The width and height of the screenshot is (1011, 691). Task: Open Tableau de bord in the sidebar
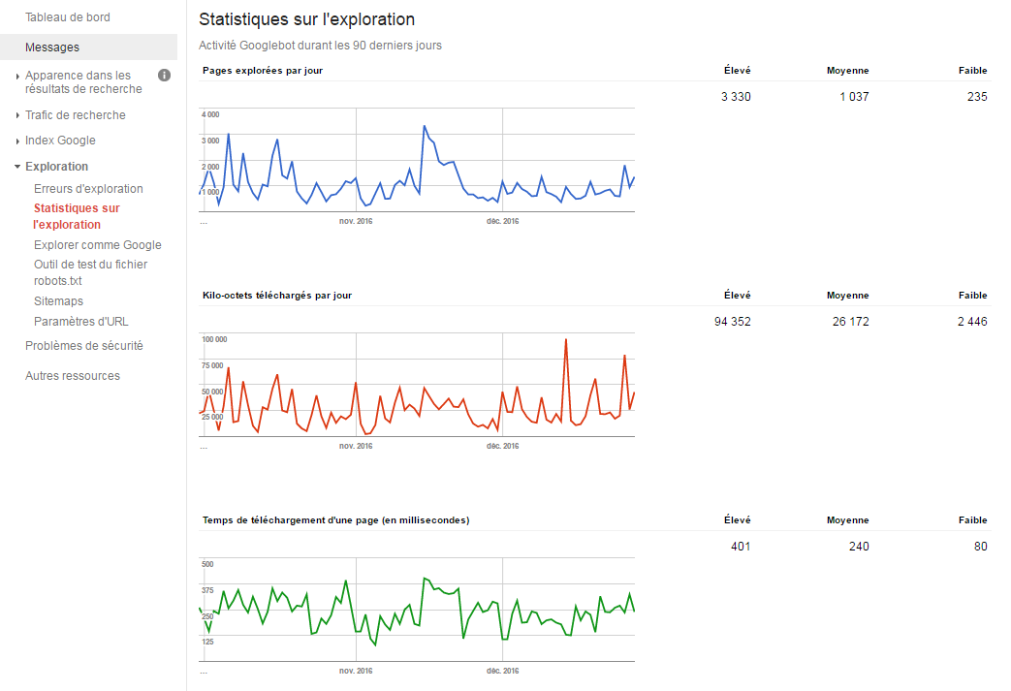point(67,17)
